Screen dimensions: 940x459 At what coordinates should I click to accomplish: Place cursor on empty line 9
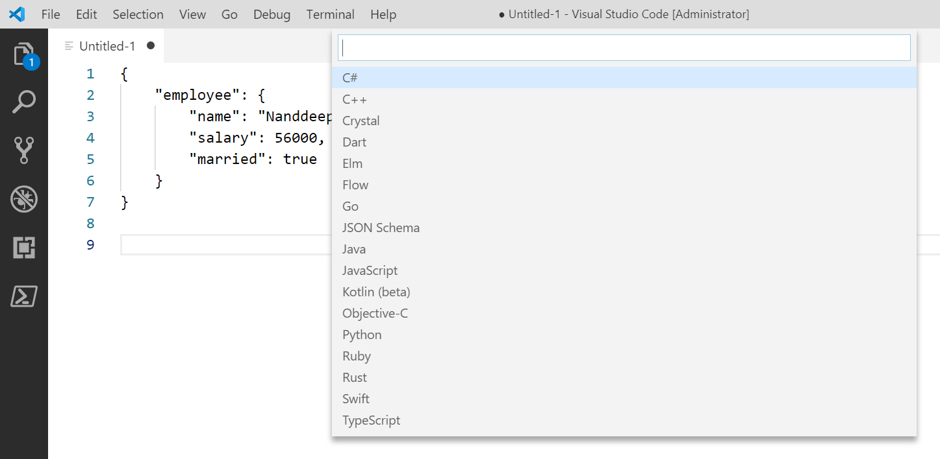(221, 245)
